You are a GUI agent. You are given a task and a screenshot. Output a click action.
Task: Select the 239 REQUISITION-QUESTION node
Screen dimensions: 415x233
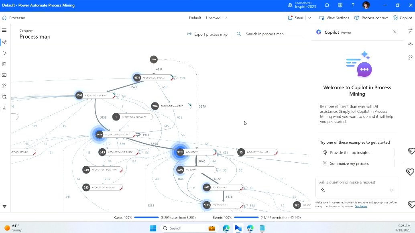pyautogui.click(x=102, y=170)
